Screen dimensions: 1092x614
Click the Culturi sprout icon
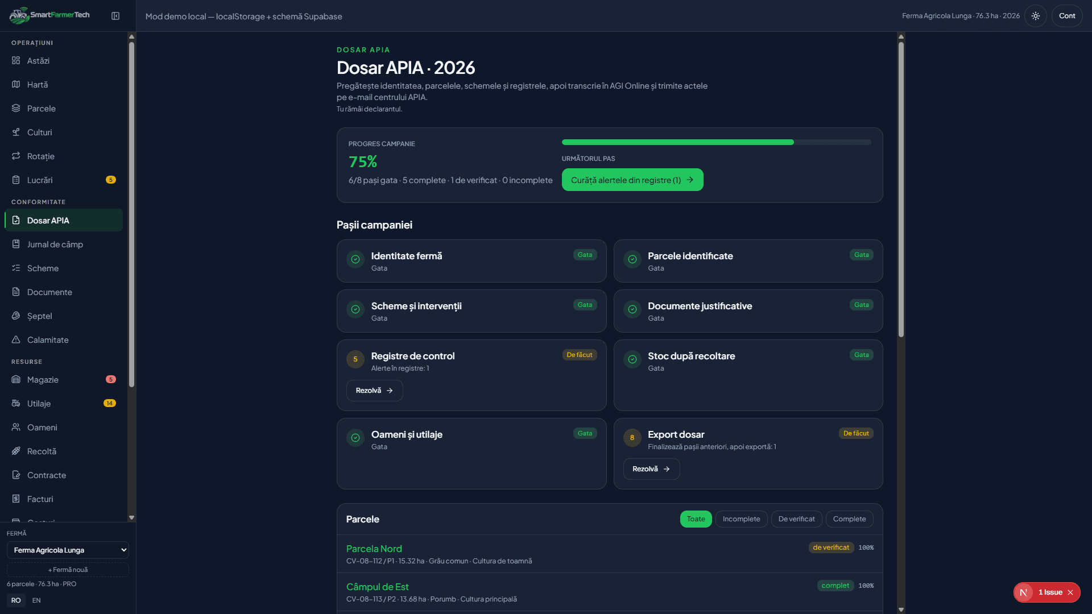tap(16, 132)
